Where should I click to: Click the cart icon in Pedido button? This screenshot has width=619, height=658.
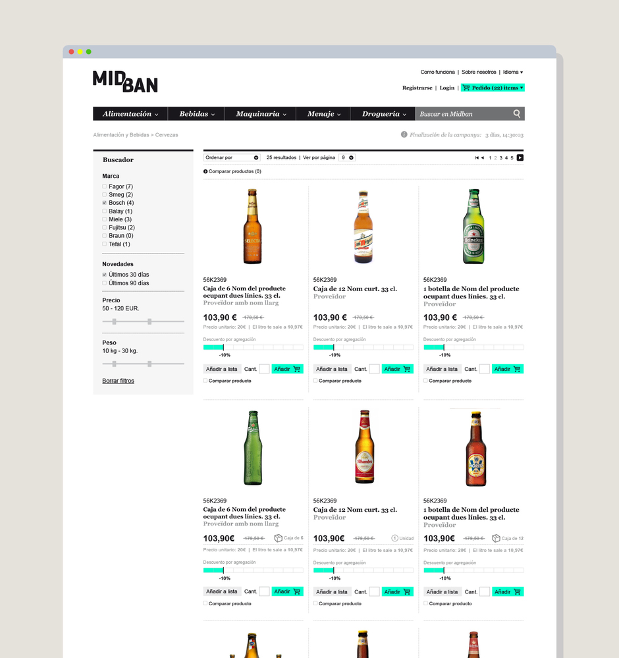[466, 88]
